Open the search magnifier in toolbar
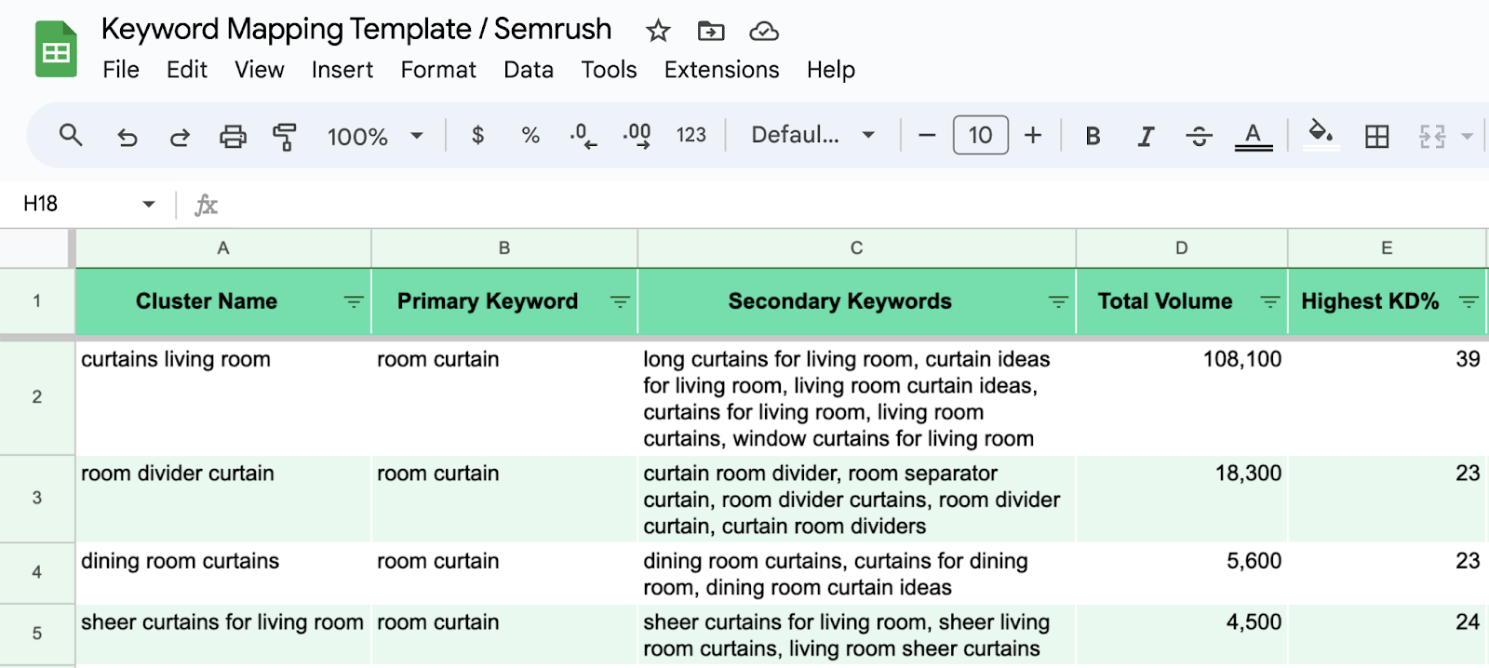 point(71,136)
